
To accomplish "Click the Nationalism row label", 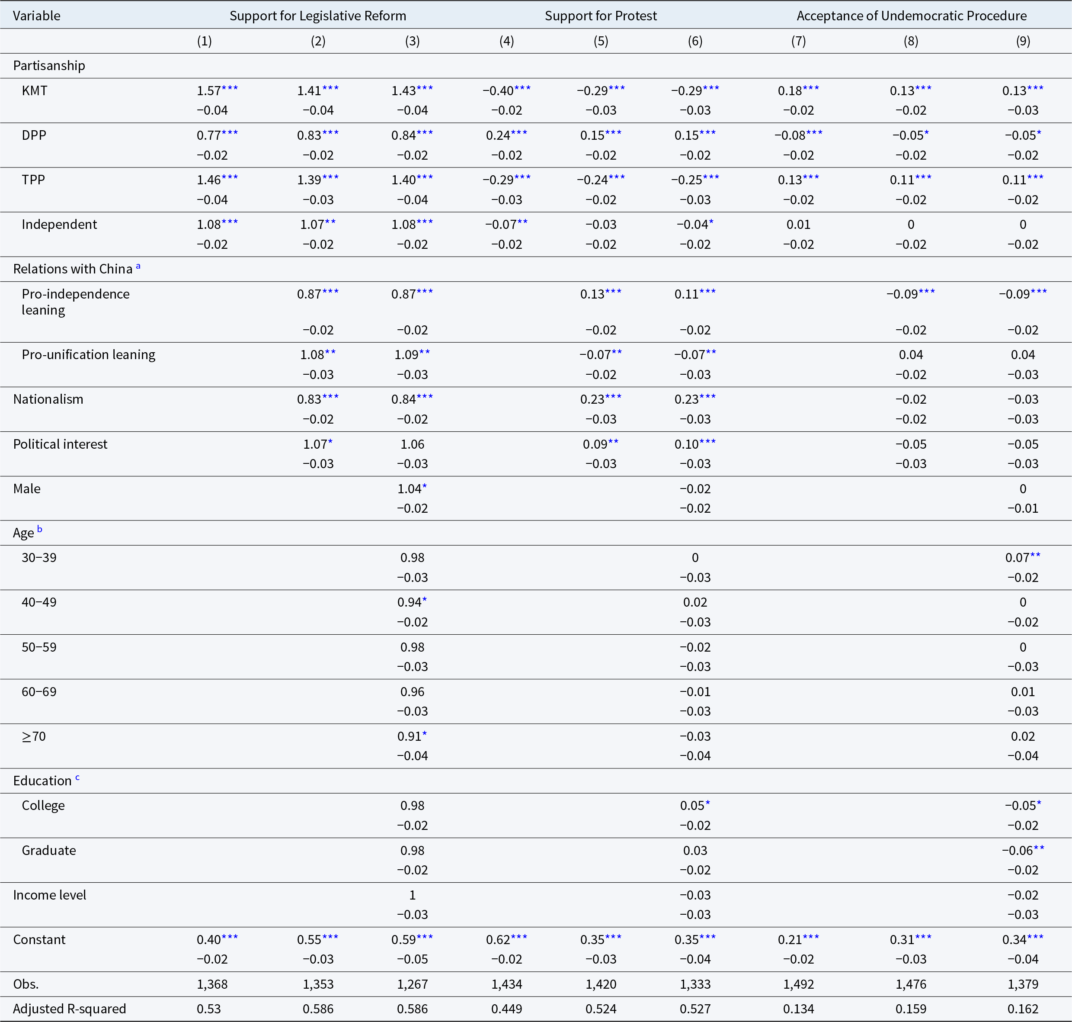I will click(x=48, y=399).
